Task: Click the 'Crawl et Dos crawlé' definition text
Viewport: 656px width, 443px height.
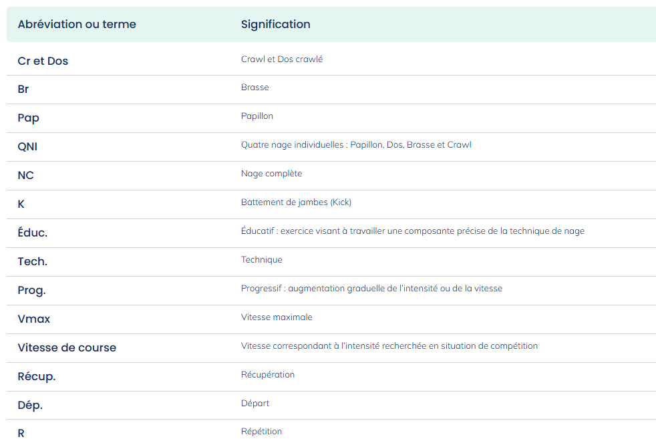Action: click(282, 59)
